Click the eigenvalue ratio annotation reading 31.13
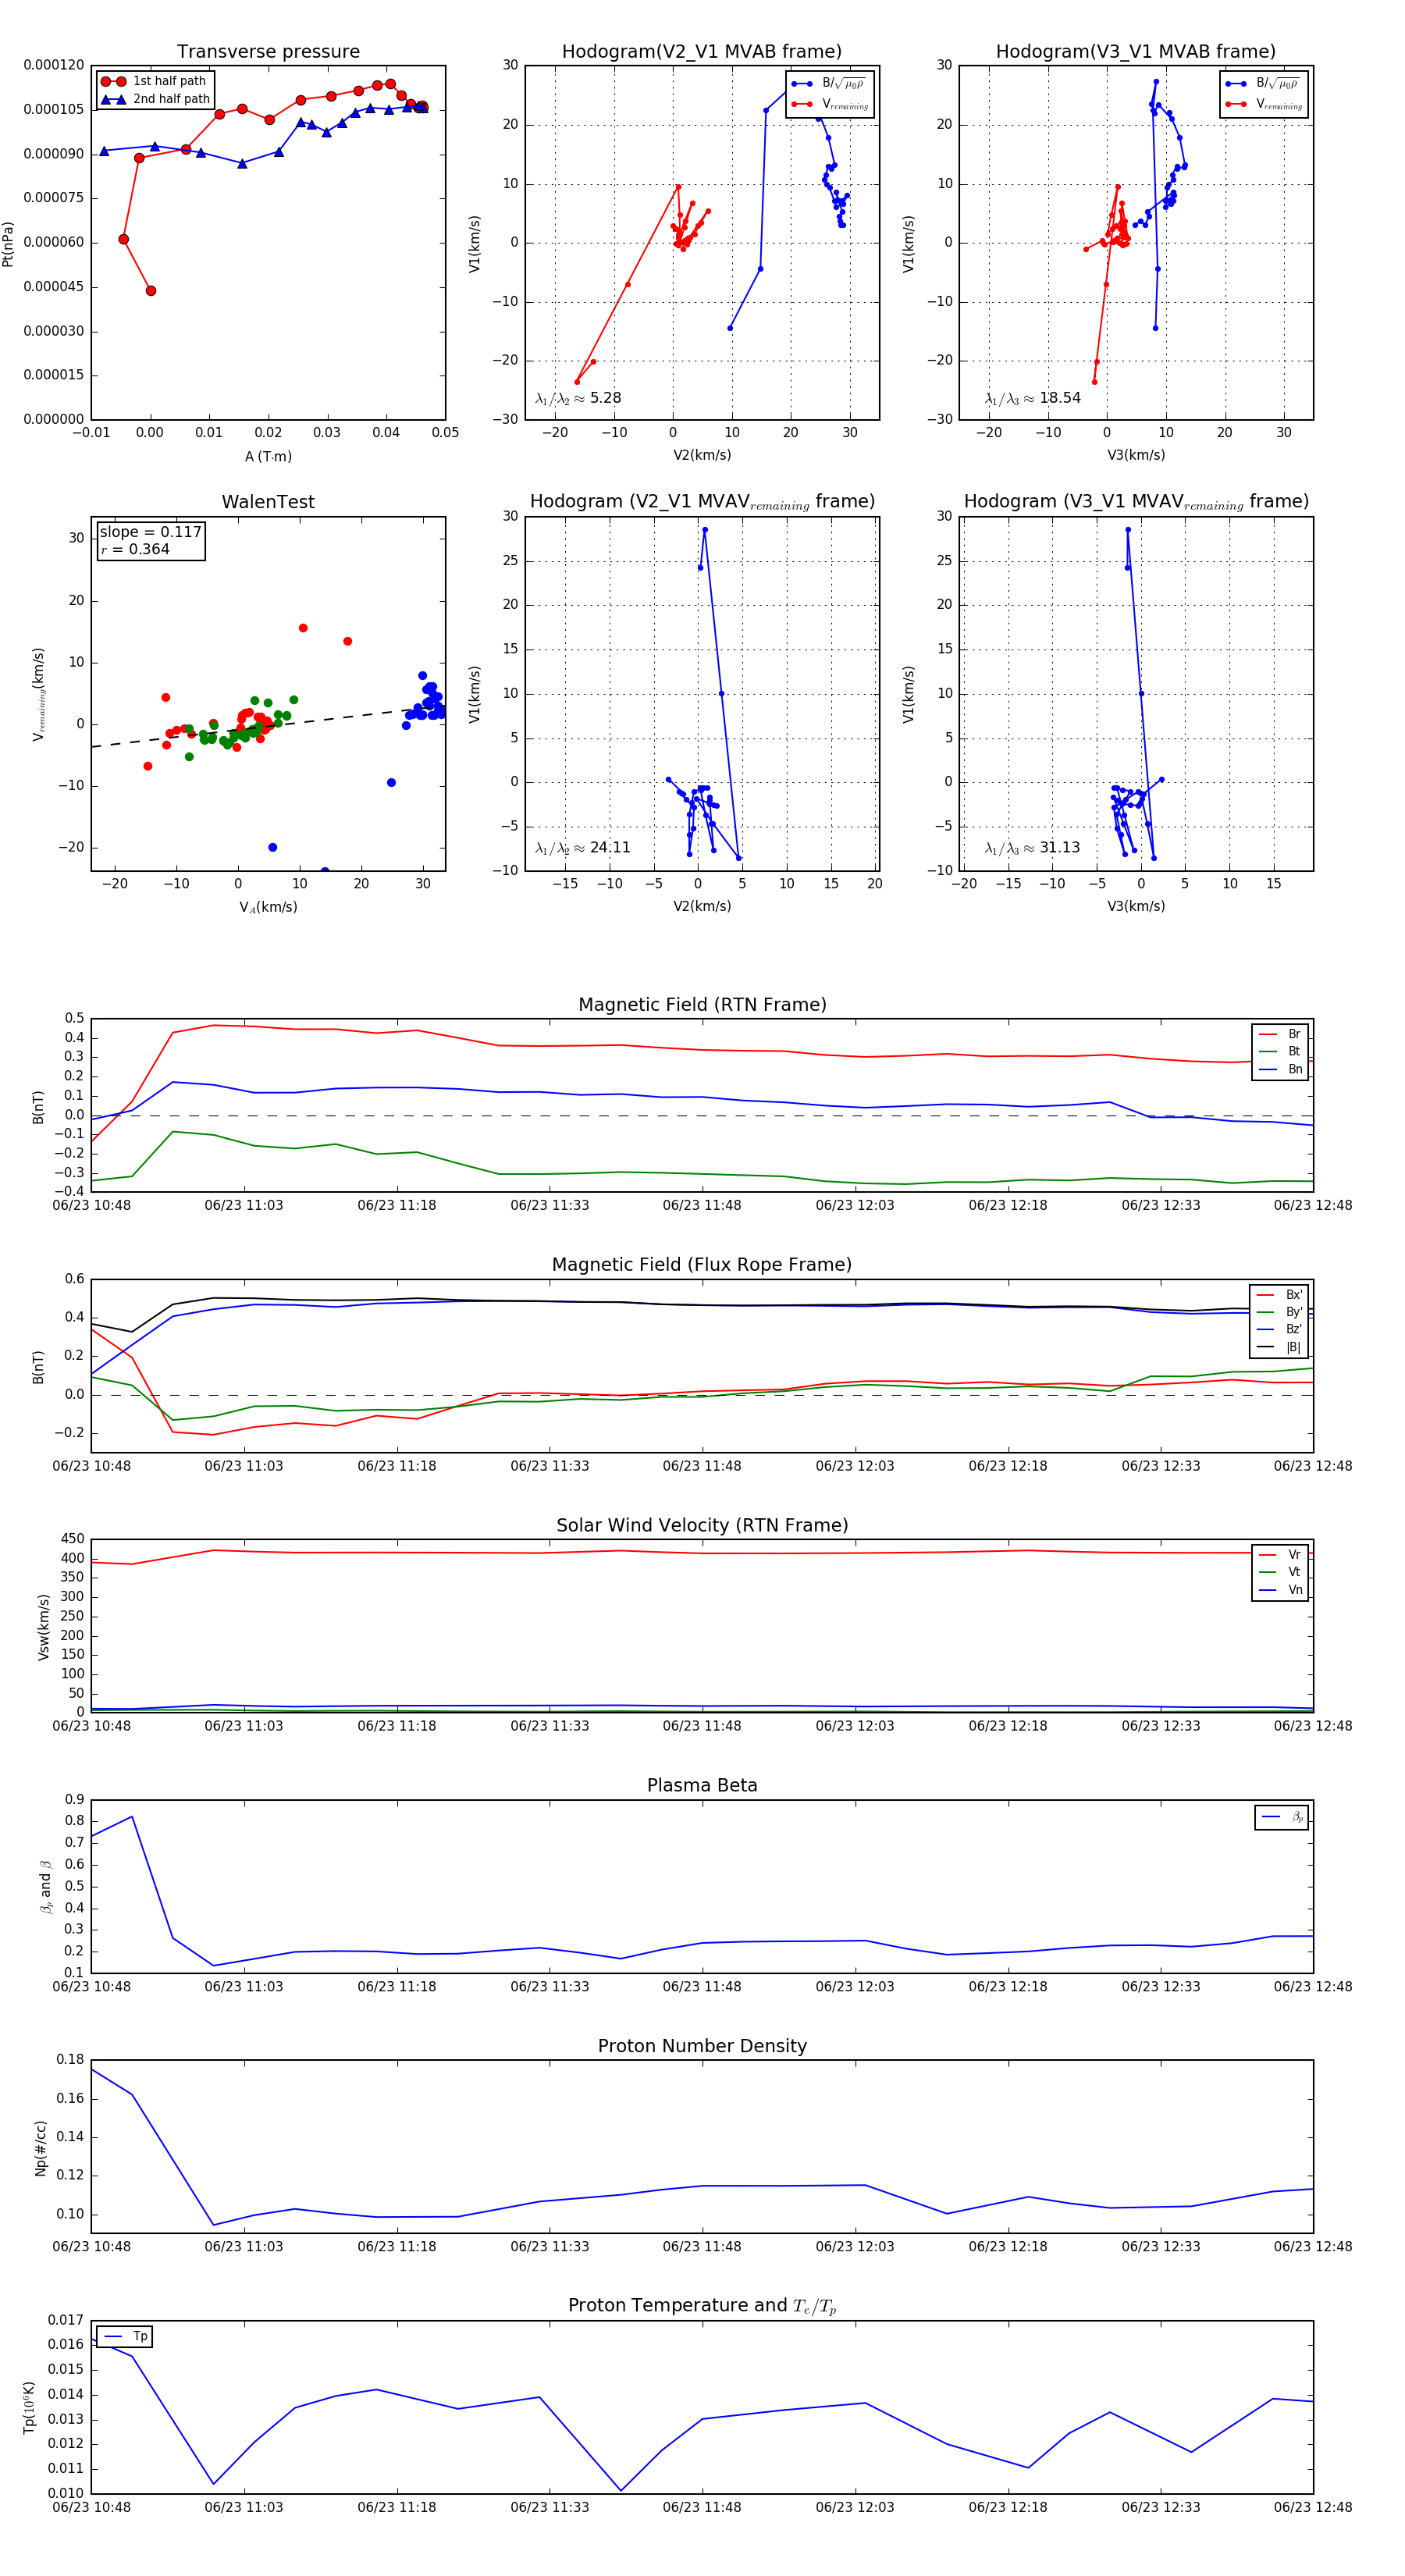The width and height of the screenshot is (1405, 2576). 1033,848
